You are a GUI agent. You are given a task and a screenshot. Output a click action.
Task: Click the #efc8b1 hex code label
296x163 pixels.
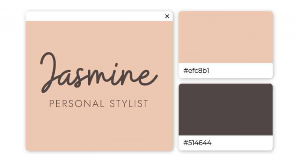pos(196,71)
